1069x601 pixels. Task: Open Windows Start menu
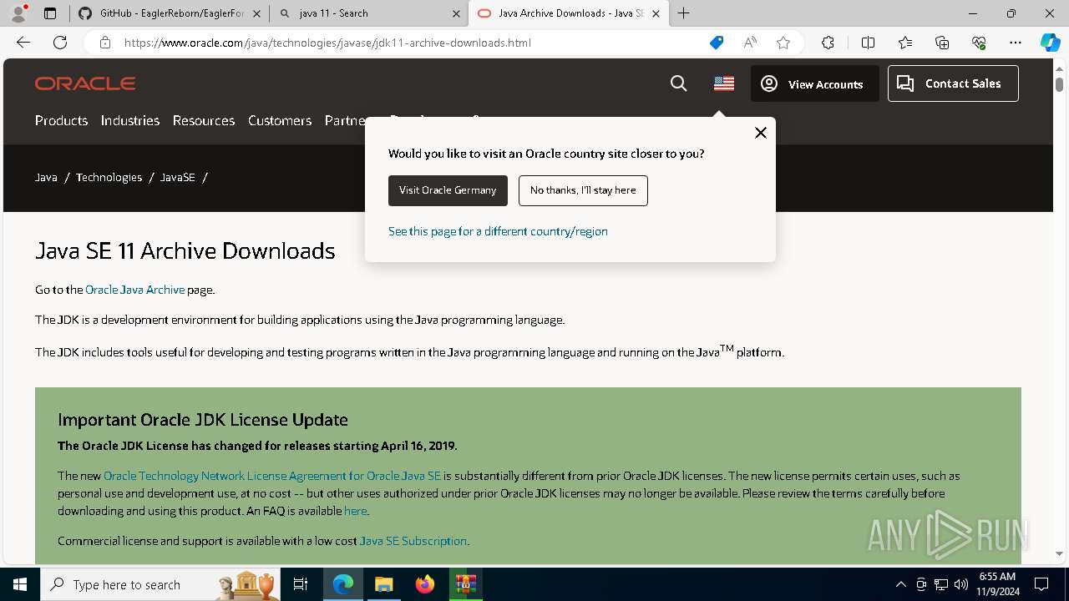pos(19,584)
